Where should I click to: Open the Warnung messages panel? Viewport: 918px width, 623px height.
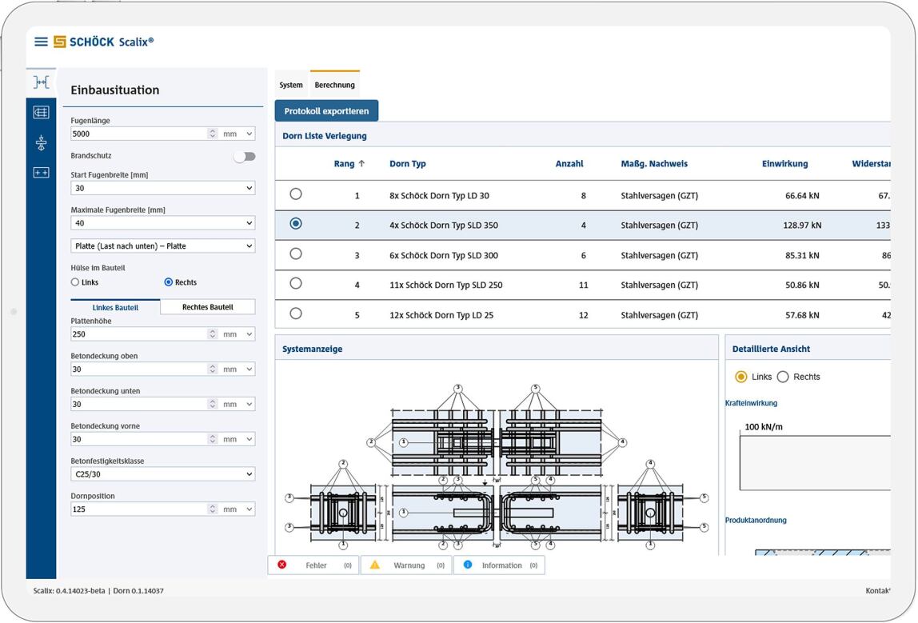[406, 565]
